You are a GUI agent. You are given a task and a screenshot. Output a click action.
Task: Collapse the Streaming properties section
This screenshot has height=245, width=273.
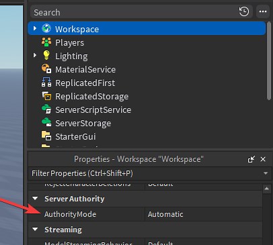(35, 230)
